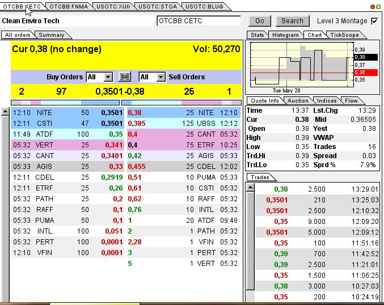Click the red circle indicator top right
This screenshot has width=384, height=305.
coord(373,7)
